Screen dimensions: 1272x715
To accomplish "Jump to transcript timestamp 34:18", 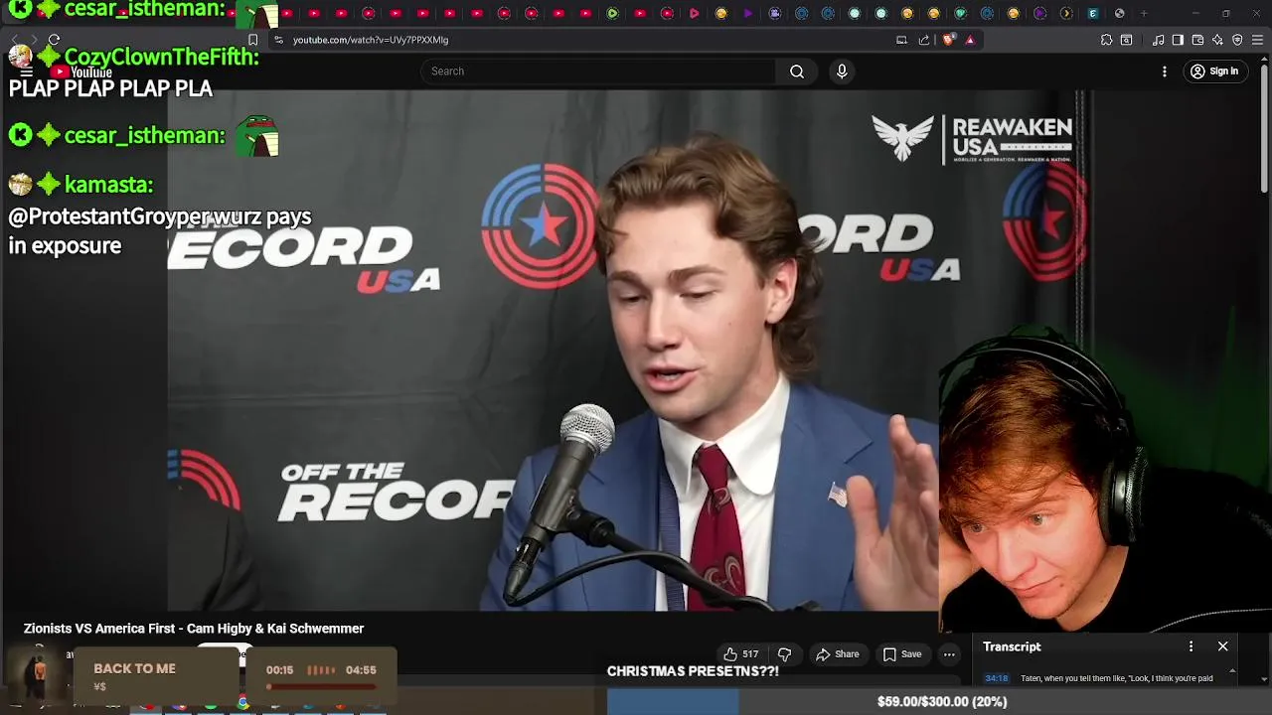I will tap(996, 679).
